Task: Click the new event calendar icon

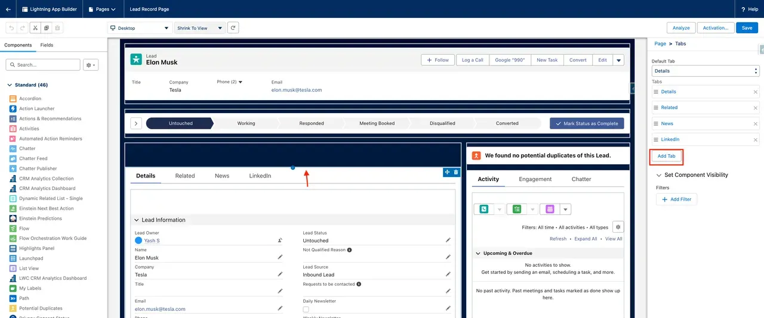Action: (x=550, y=209)
